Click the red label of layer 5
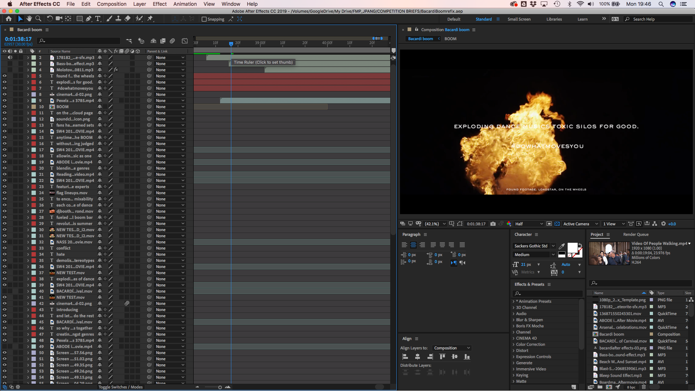695x391 pixels. [34, 76]
